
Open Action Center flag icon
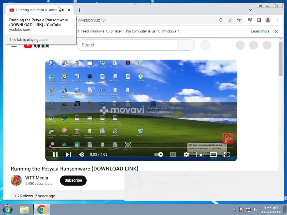[x=242, y=210]
